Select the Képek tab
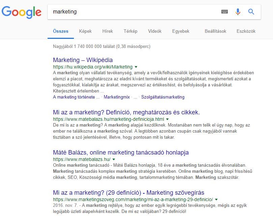273x219 pixels. click(85, 31)
